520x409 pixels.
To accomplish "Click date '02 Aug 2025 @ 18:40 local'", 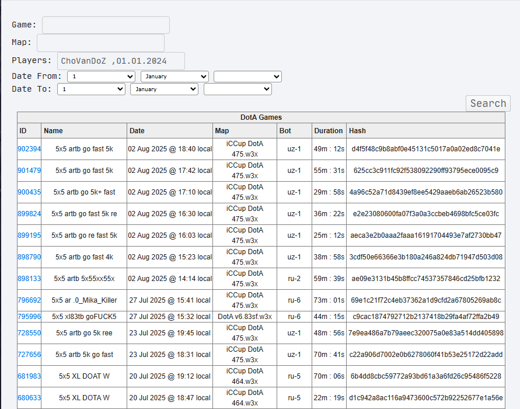I will [x=170, y=149].
